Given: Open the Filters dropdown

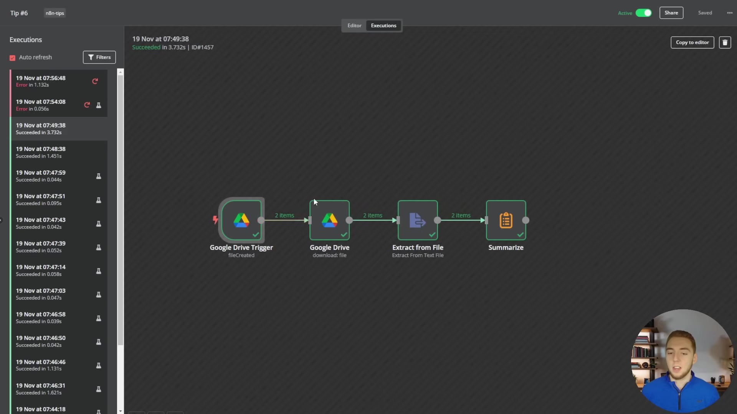Looking at the screenshot, I should [x=99, y=58].
